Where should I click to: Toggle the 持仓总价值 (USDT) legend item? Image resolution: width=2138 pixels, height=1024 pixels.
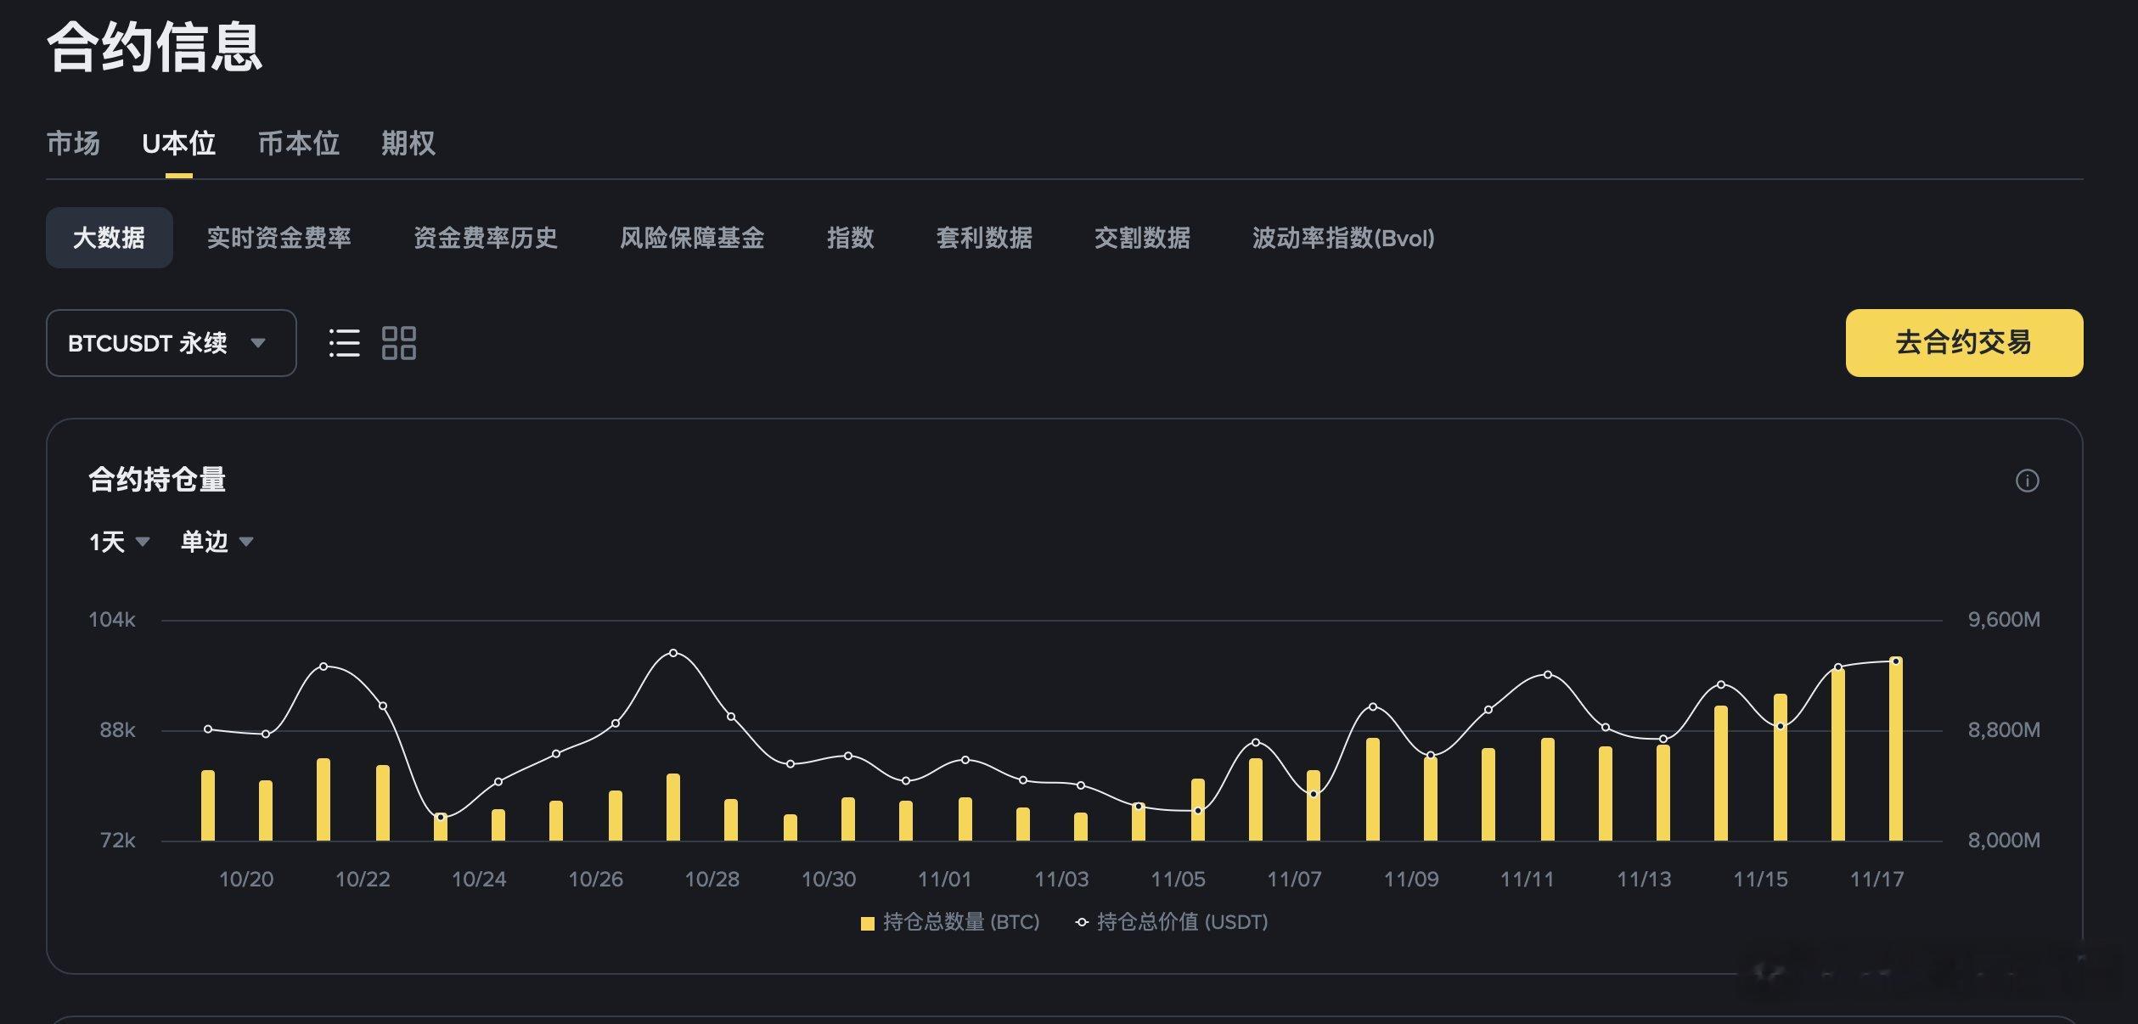coord(1174,922)
